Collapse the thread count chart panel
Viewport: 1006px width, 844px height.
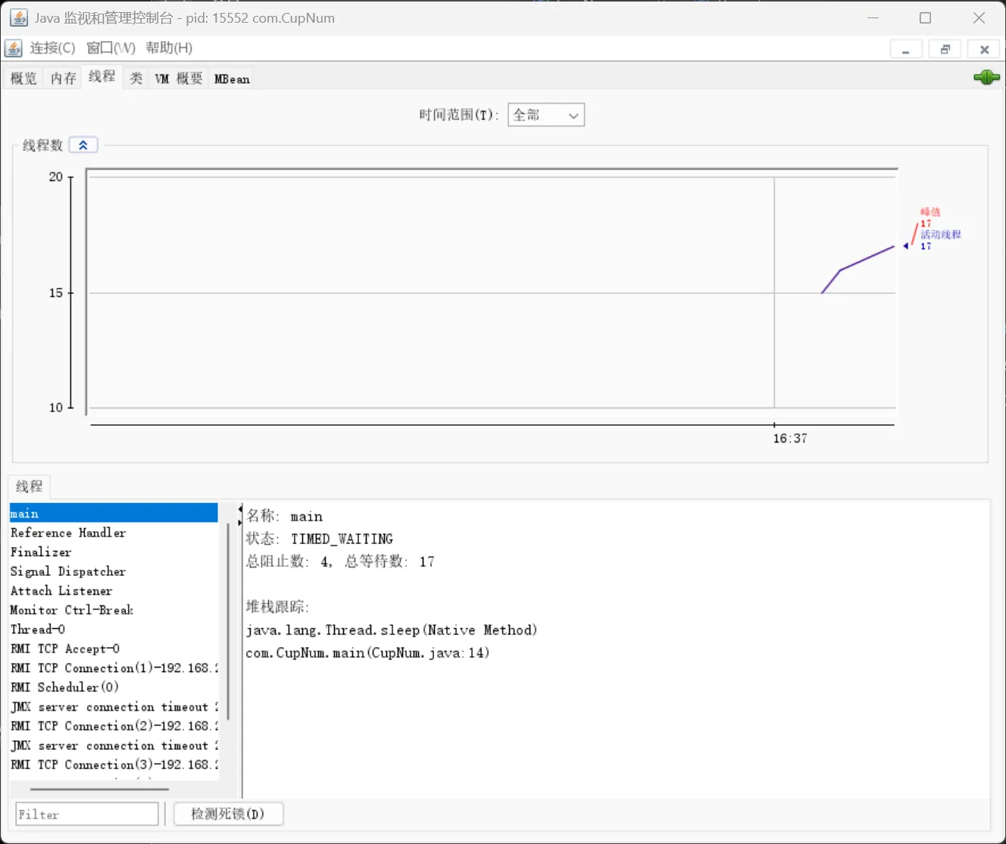(x=83, y=145)
